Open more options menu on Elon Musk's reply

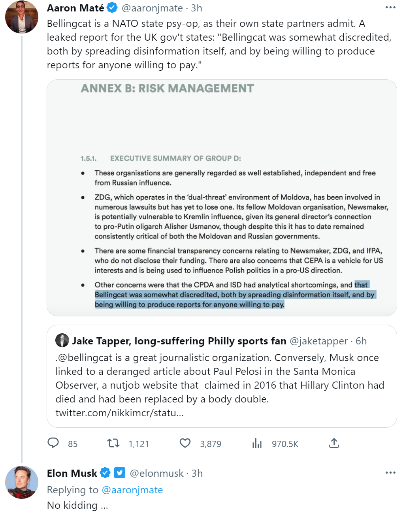(x=390, y=473)
